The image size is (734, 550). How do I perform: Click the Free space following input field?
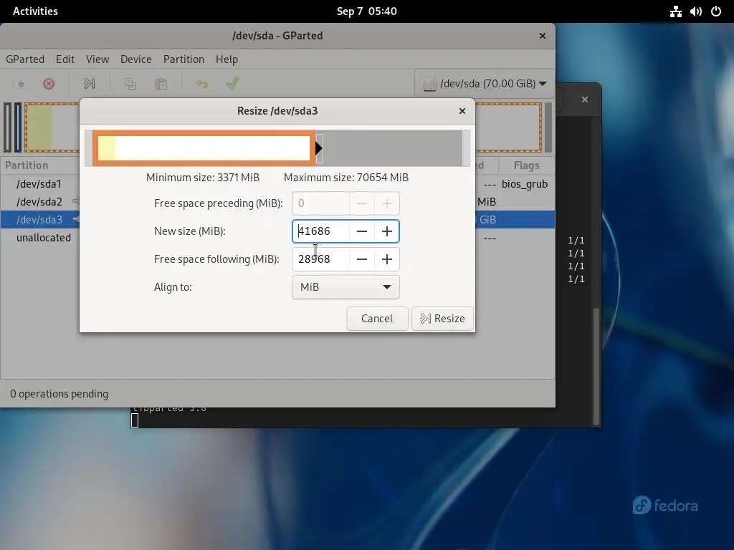point(321,259)
